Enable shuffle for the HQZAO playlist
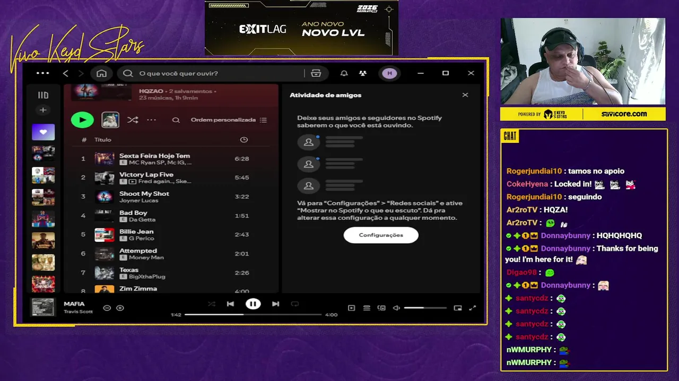 133,120
